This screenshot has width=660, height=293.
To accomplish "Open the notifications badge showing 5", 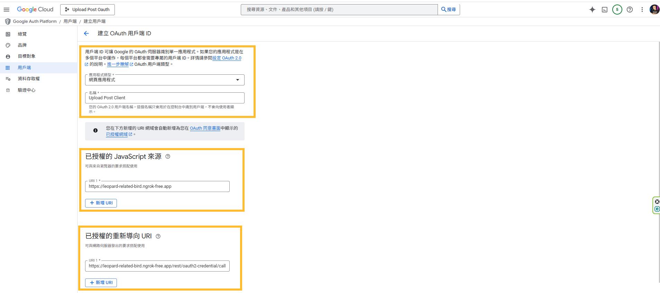I will 617,10.
